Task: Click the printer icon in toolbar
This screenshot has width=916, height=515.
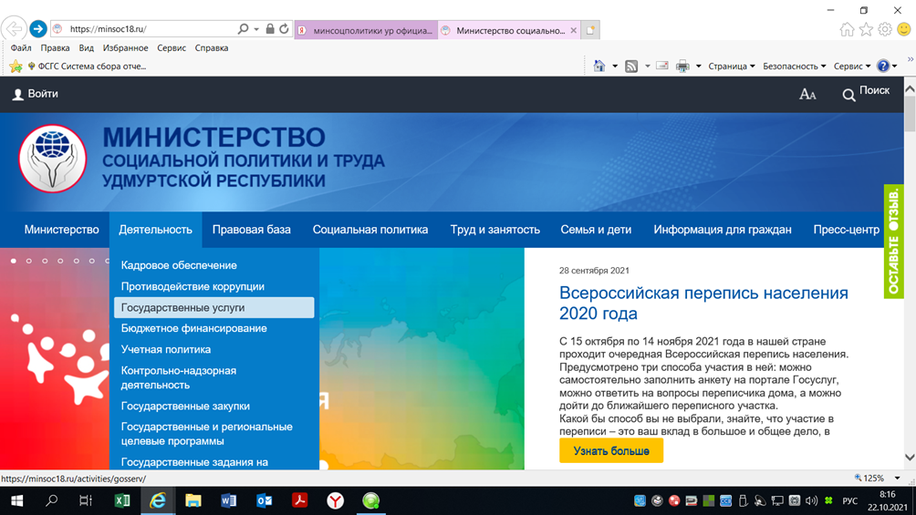Action: (x=682, y=66)
